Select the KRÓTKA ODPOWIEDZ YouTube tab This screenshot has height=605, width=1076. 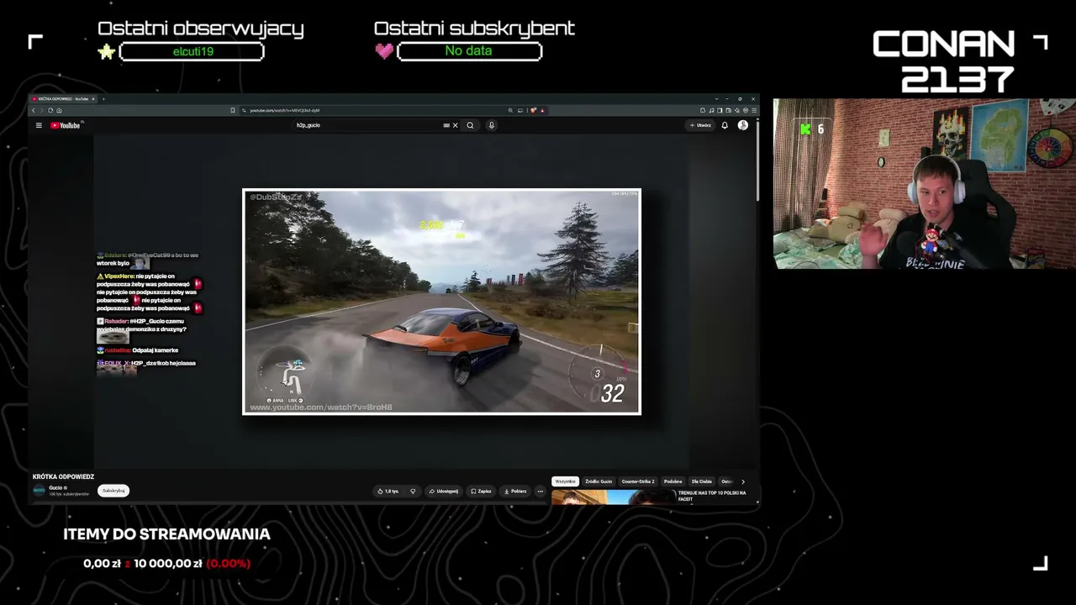pos(64,99)
